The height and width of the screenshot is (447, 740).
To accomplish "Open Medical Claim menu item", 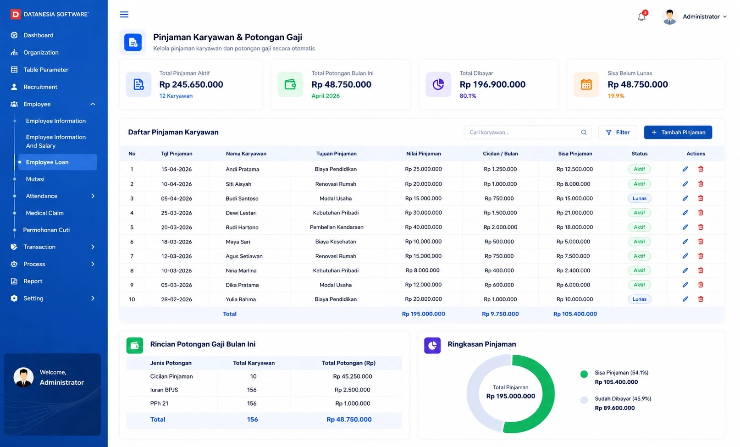I will [45, 213].
